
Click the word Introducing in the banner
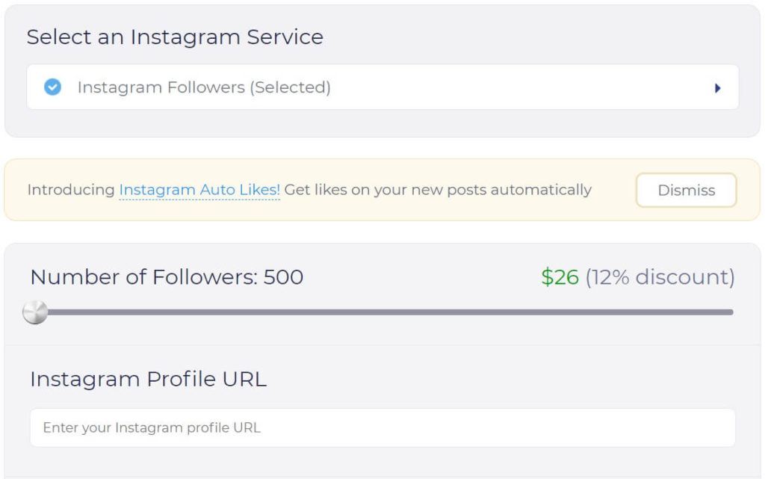(x=71, y=190)
